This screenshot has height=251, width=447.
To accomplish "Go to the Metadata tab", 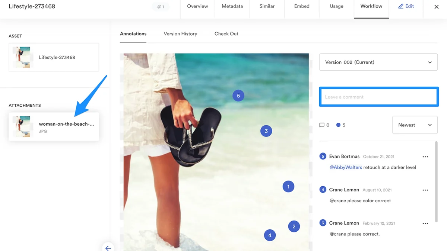I will point(232,6).
